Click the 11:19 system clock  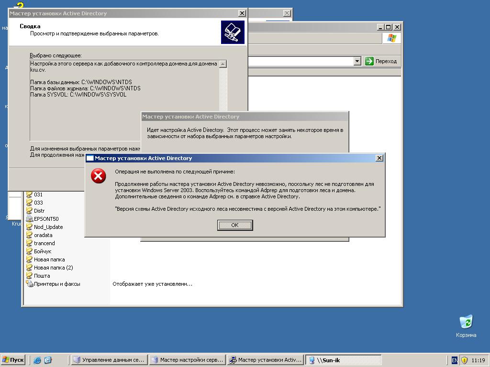click(x=478, y=360)
